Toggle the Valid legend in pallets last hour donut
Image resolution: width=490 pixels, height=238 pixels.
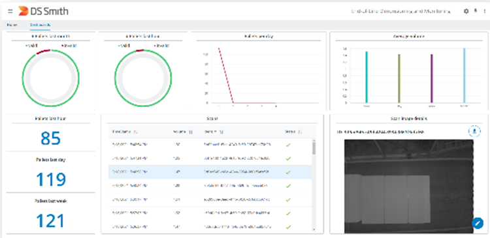123,46
